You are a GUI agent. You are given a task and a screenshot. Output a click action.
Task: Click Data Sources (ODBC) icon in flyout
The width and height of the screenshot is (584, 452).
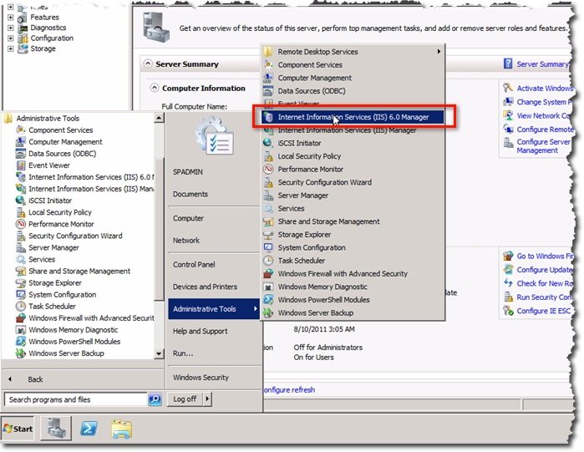coord(268,91)
